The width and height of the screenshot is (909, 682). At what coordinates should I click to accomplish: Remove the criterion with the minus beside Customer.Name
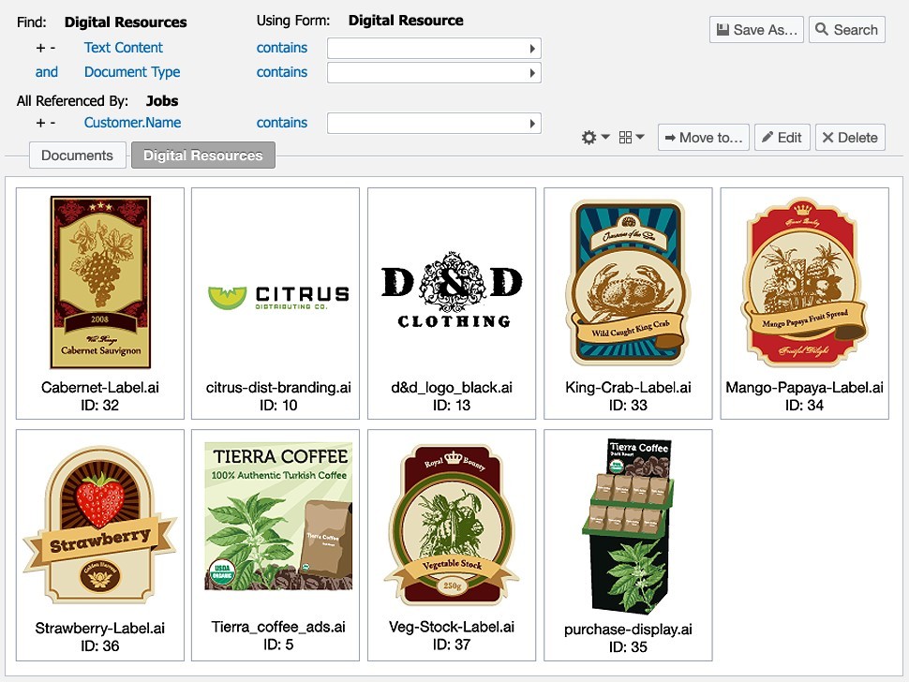click(52, 123)
